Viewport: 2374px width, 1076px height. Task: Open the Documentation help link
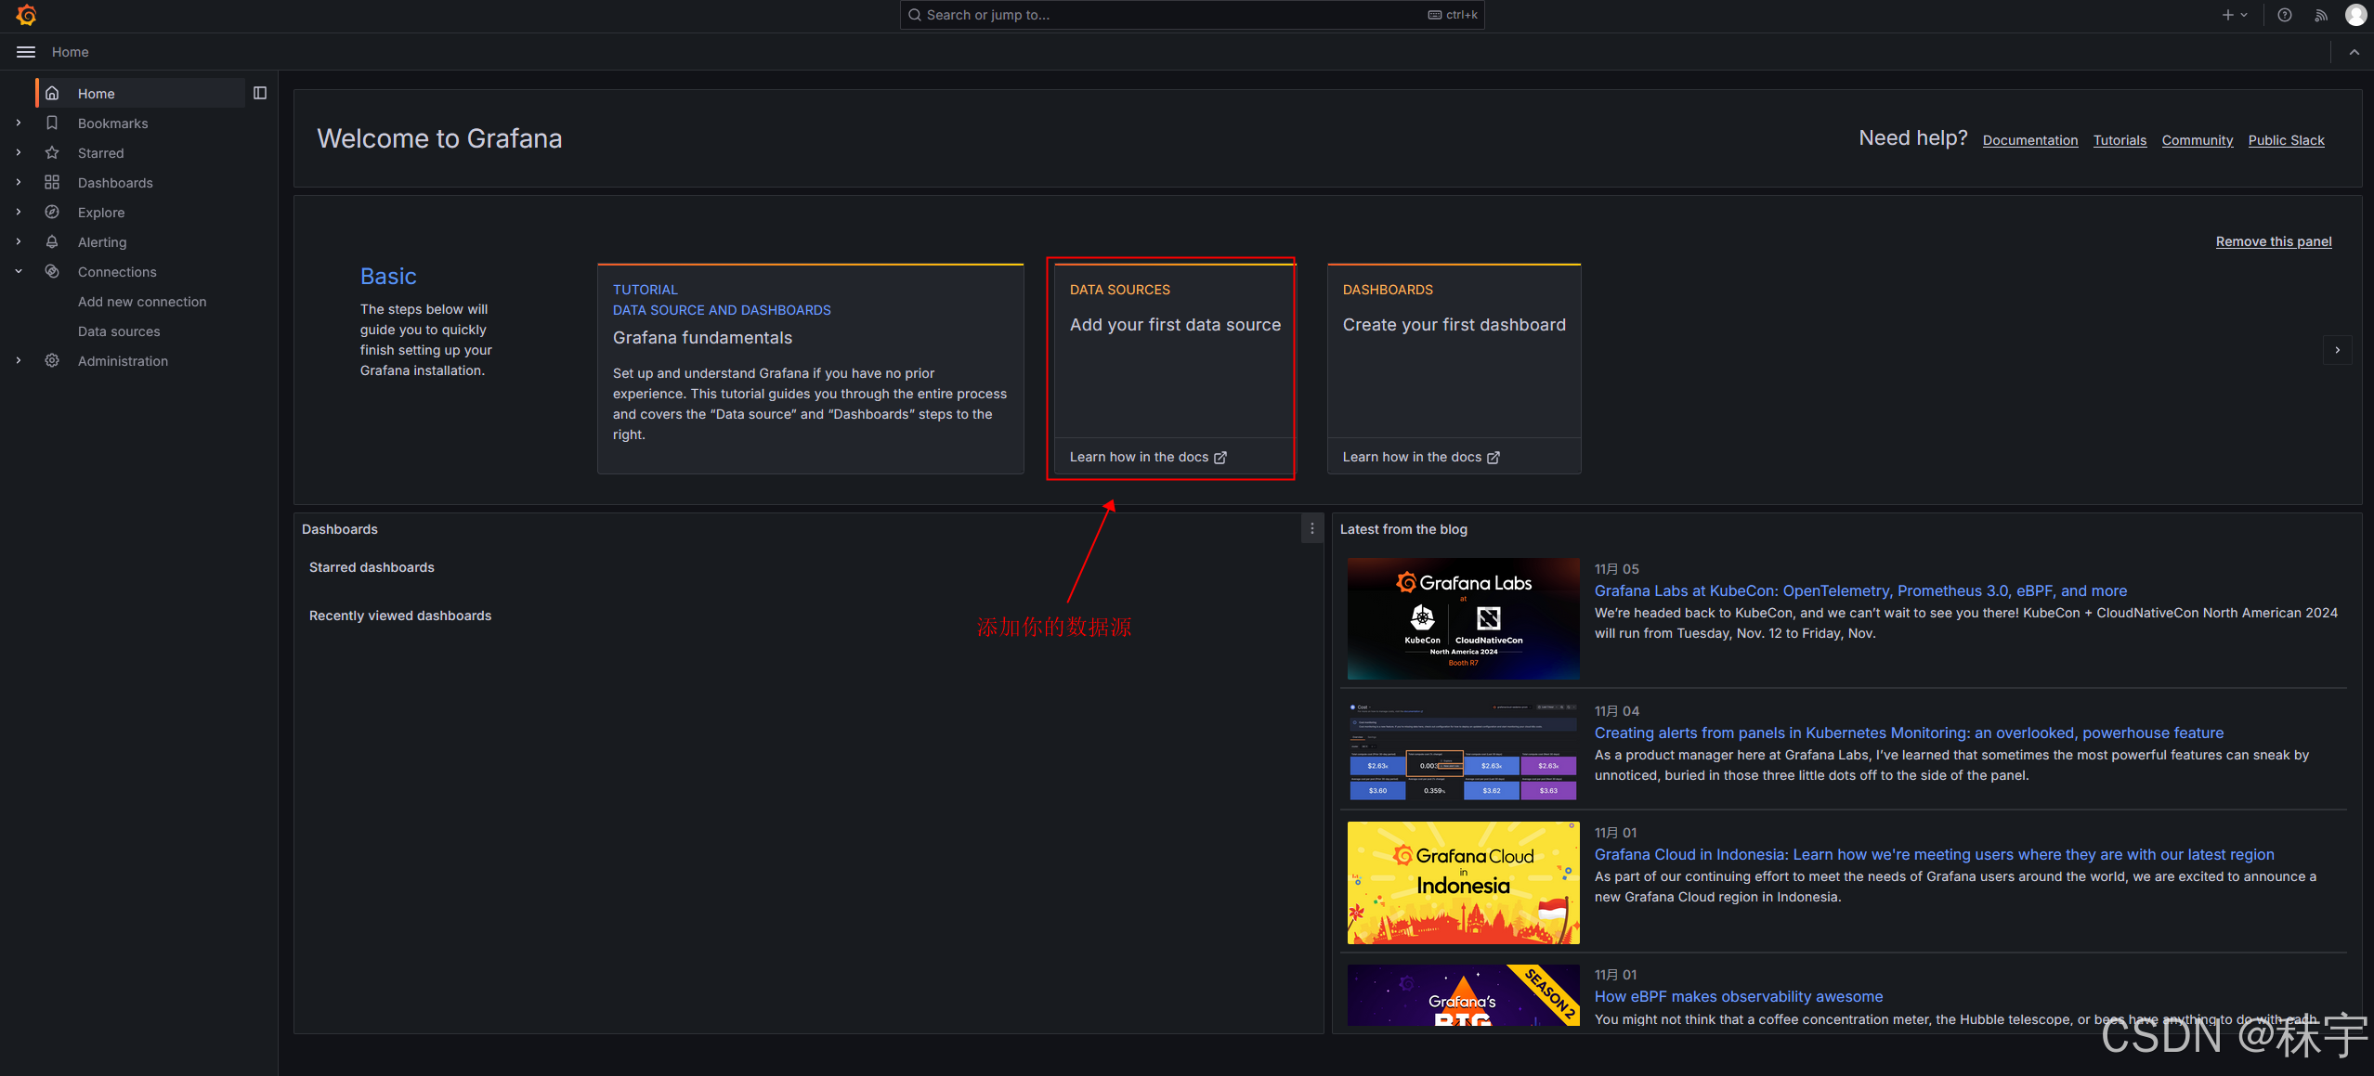tap(2029, 140)
